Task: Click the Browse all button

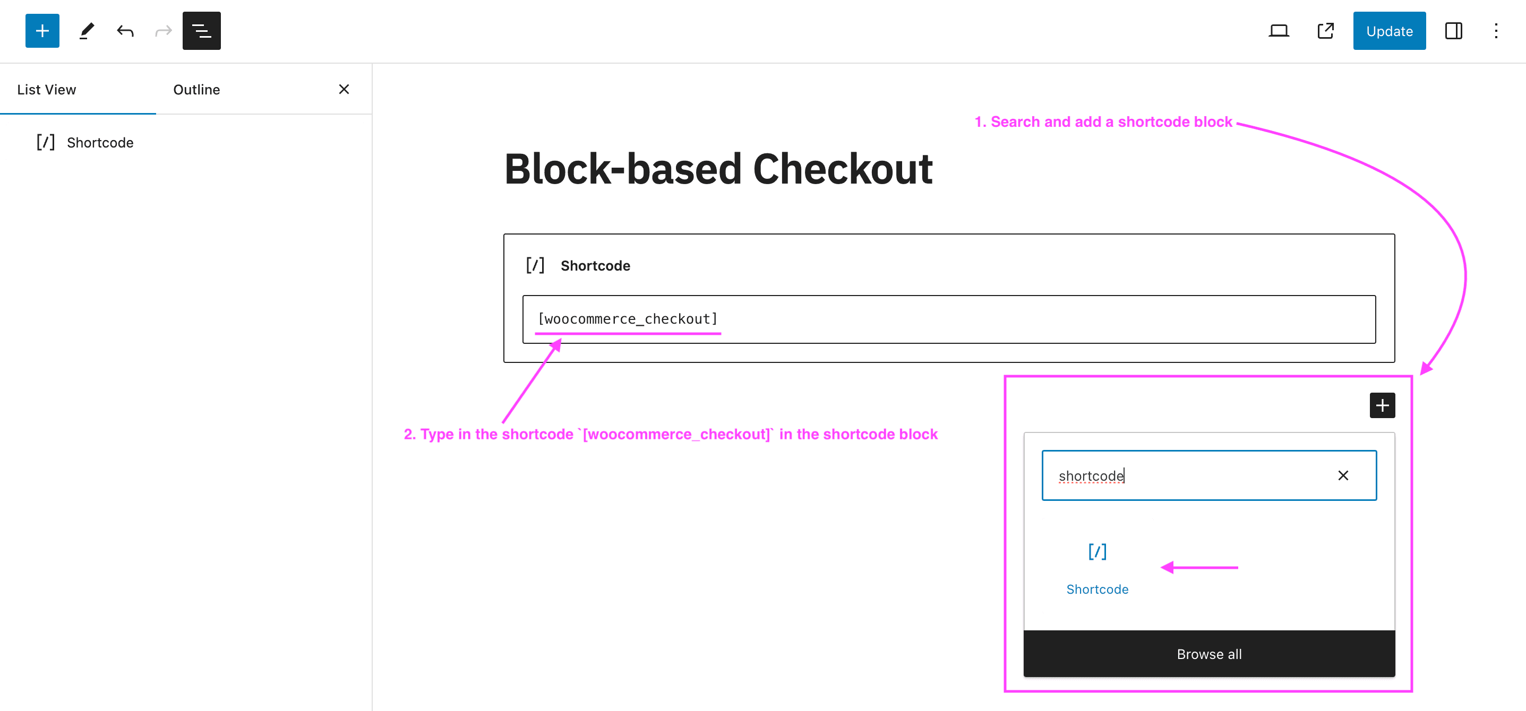Action: click(x=1208, y=654)
